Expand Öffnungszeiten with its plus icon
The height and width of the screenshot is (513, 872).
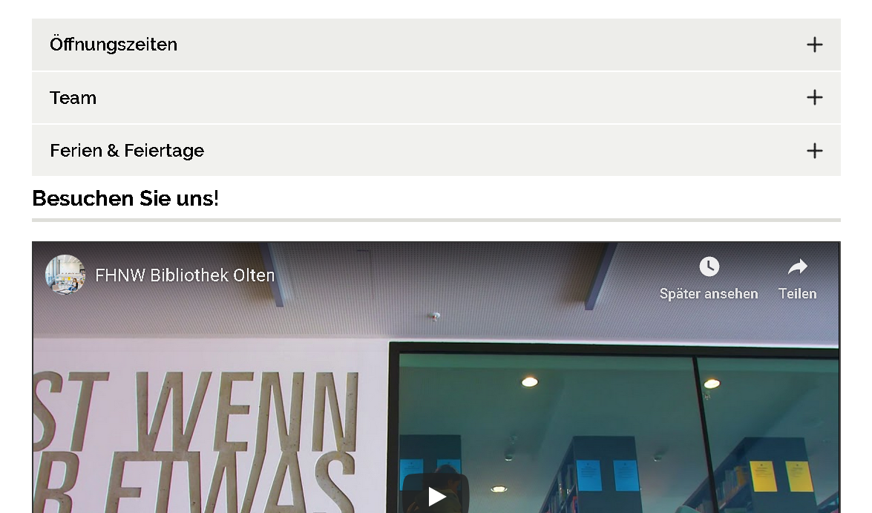coord(814,45)
